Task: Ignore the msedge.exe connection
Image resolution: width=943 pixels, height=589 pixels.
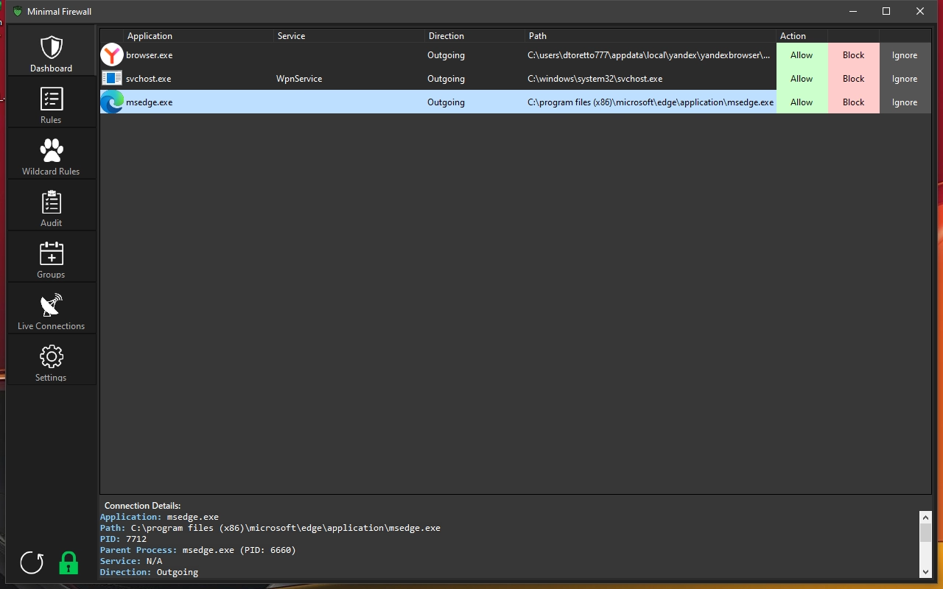Action: [x=905, y=102]
